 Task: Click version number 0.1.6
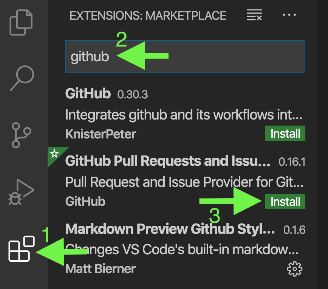294,230
